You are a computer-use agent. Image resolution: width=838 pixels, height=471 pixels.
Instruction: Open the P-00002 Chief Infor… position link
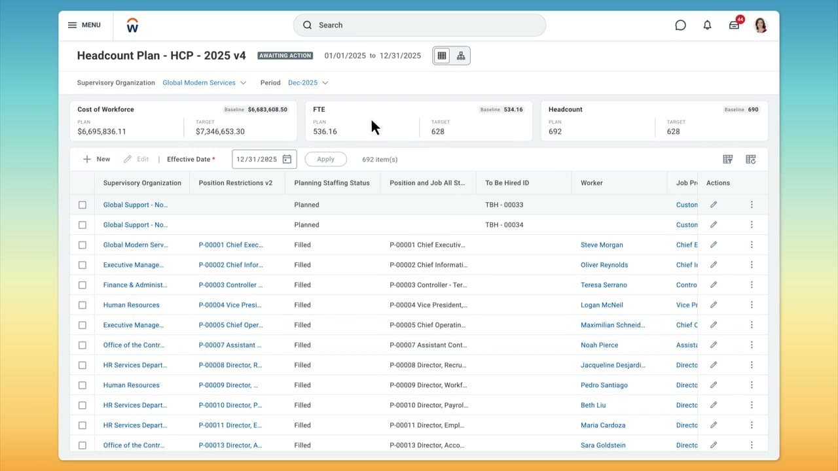pyautogui.click(x=230, y=265)
